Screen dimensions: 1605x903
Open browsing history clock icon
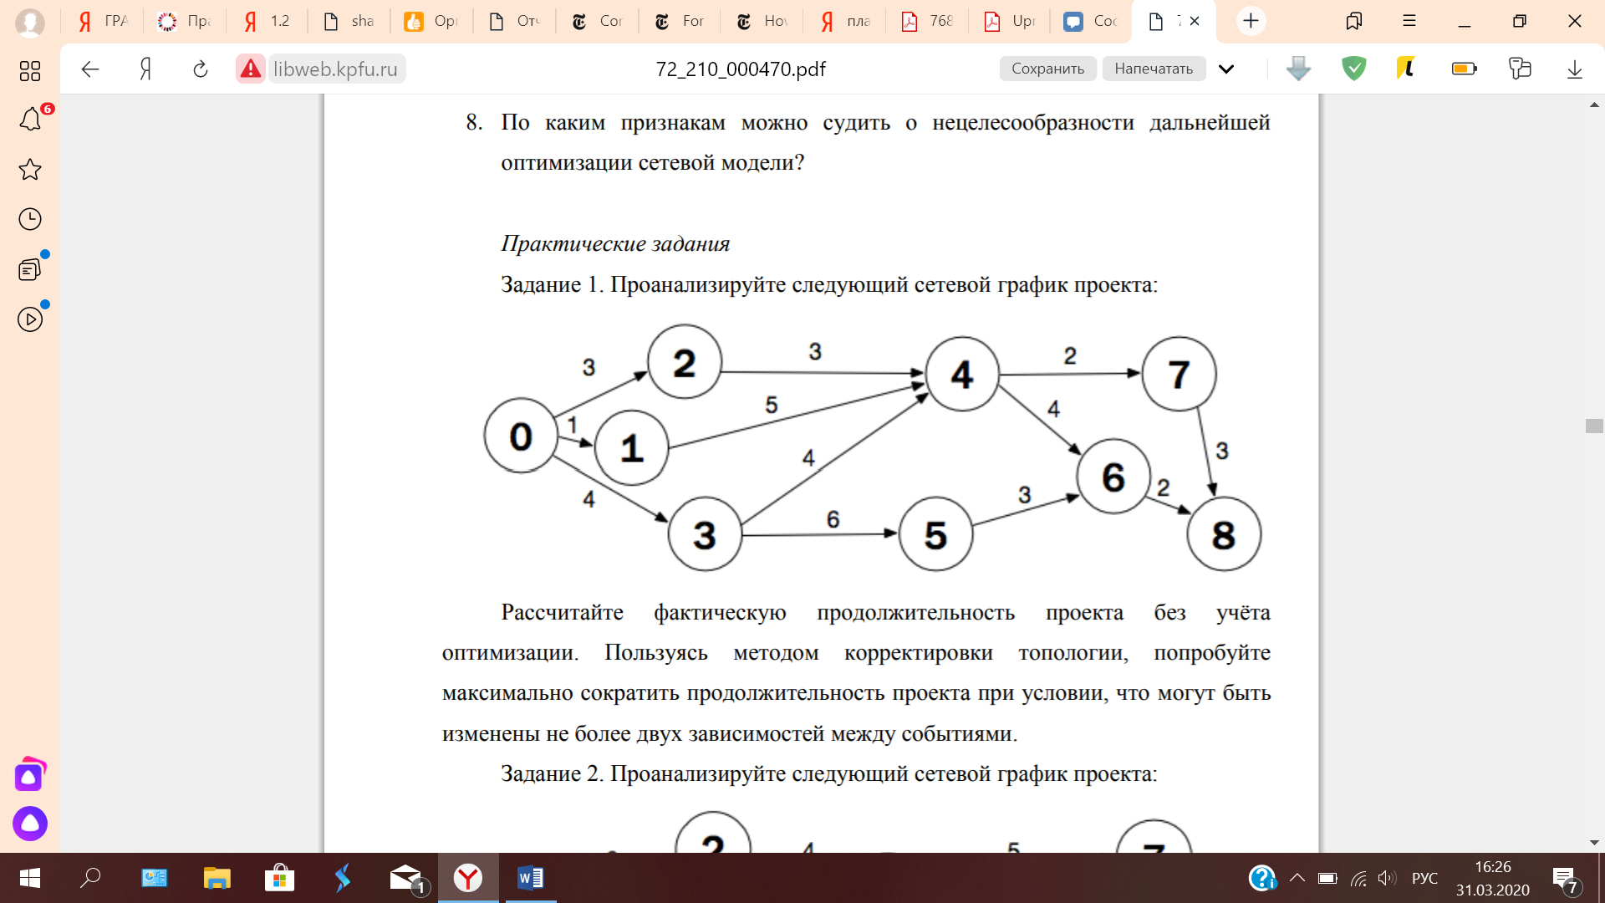pyautogui.click(x=30, y=219)
